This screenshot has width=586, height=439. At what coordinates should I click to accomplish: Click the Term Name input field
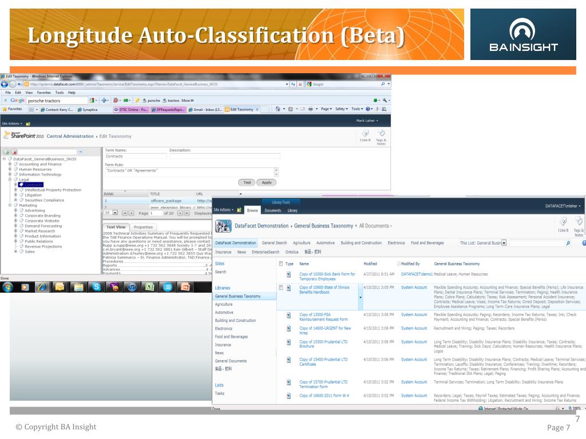(135, 157)
